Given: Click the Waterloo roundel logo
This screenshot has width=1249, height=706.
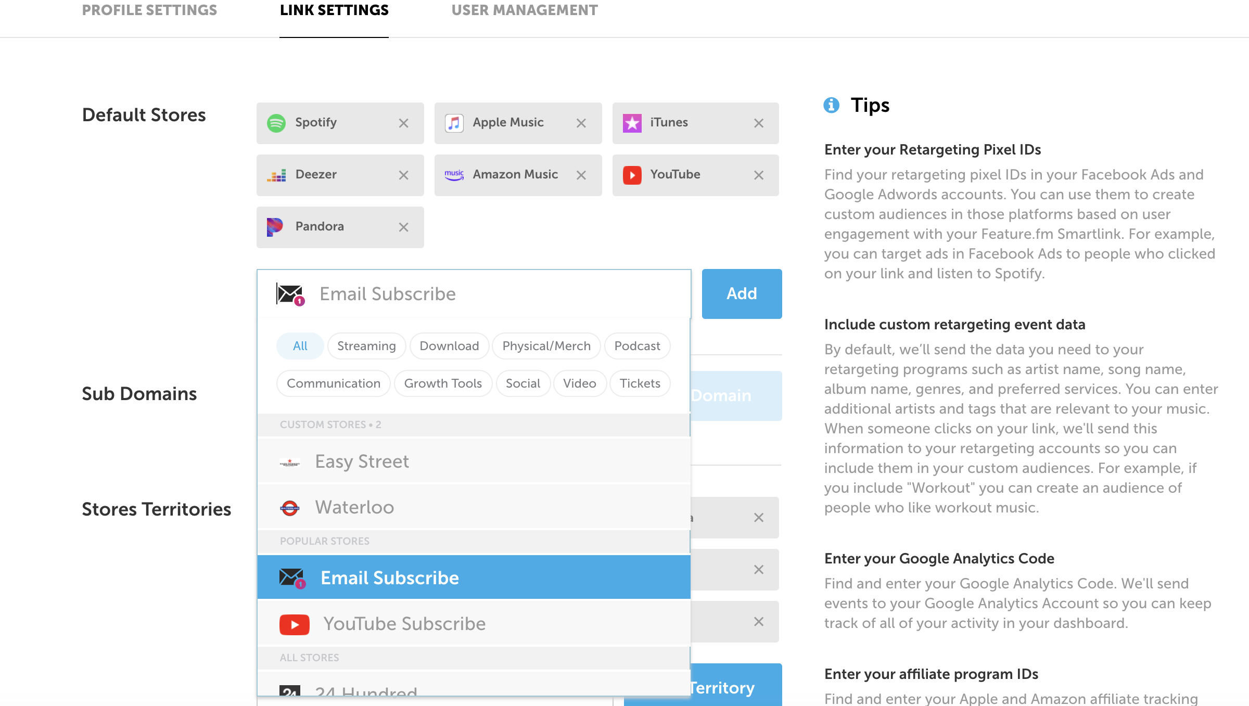Looking at the screenshot, I should [290, 508].
